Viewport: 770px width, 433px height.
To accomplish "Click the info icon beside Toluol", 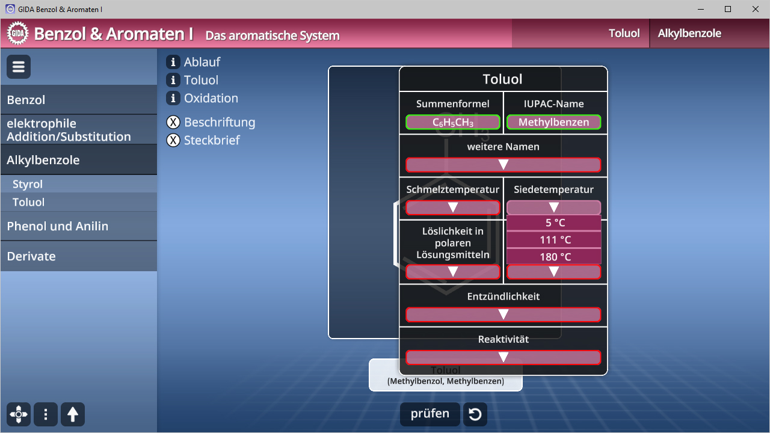I will pyautogui.click(x=173, y=80).
